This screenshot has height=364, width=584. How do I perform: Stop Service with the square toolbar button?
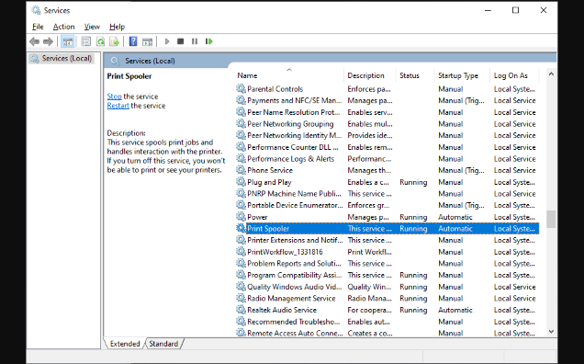pyautogui.click(x=181, y=41)
